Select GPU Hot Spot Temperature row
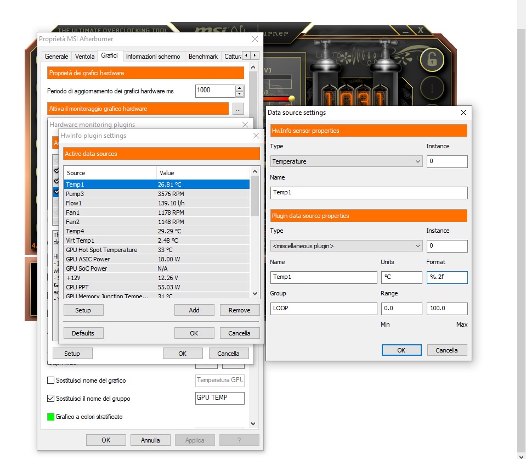 coord(157,250)
